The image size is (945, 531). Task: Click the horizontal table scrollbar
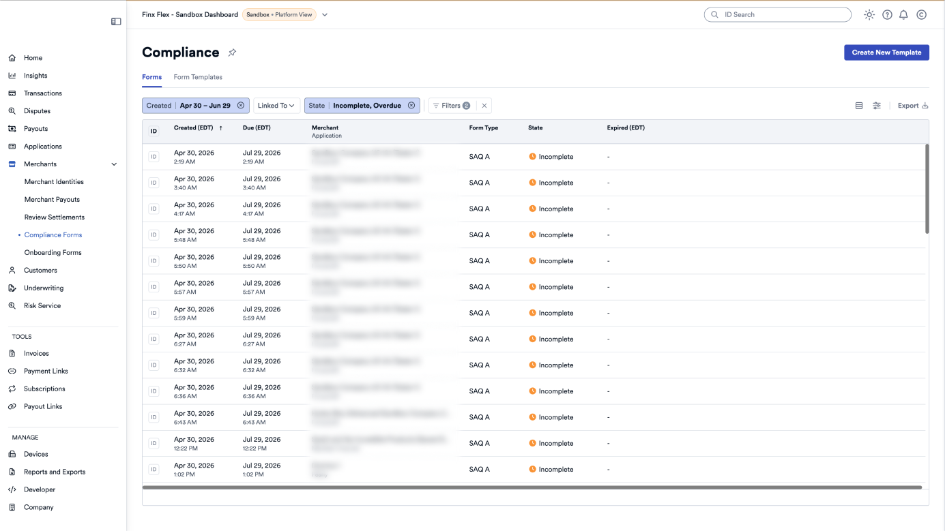click(x=532, y=487)
